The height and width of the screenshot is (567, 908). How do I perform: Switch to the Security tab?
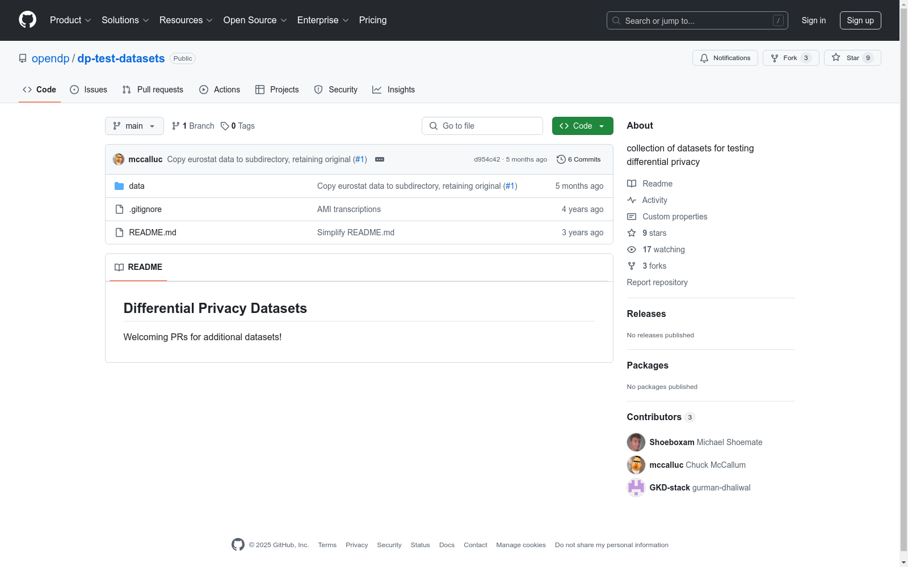tap(336, 90)
